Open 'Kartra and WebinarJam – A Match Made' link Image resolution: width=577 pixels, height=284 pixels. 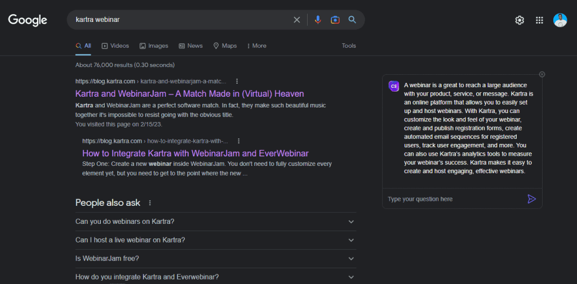pos(189,93)
